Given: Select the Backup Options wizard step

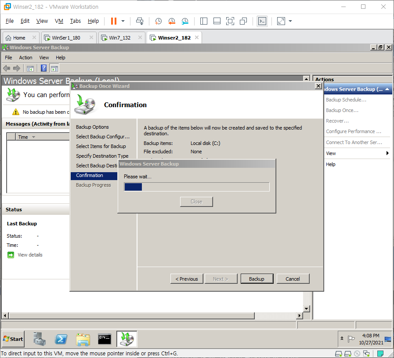Looking at the screenshot, I should point(93,127).
